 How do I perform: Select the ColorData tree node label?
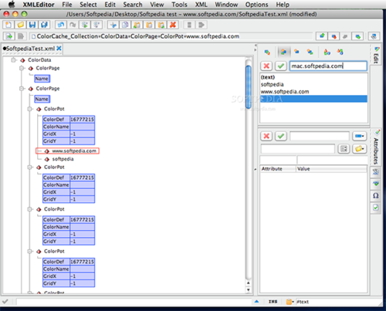click(x=39, y=60)
